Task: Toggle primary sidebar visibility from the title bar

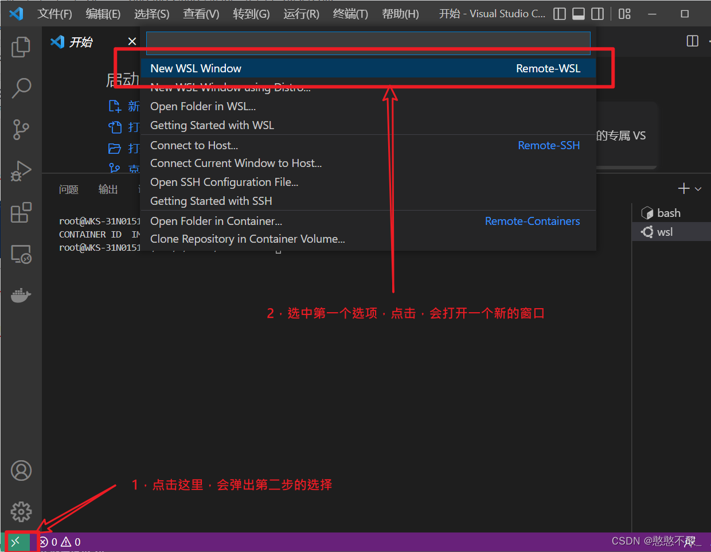Action: click(559, 14)
